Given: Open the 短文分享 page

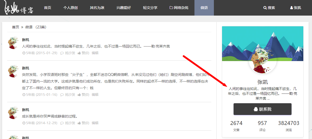Looking at the screenshot, I should click(150, 8).
